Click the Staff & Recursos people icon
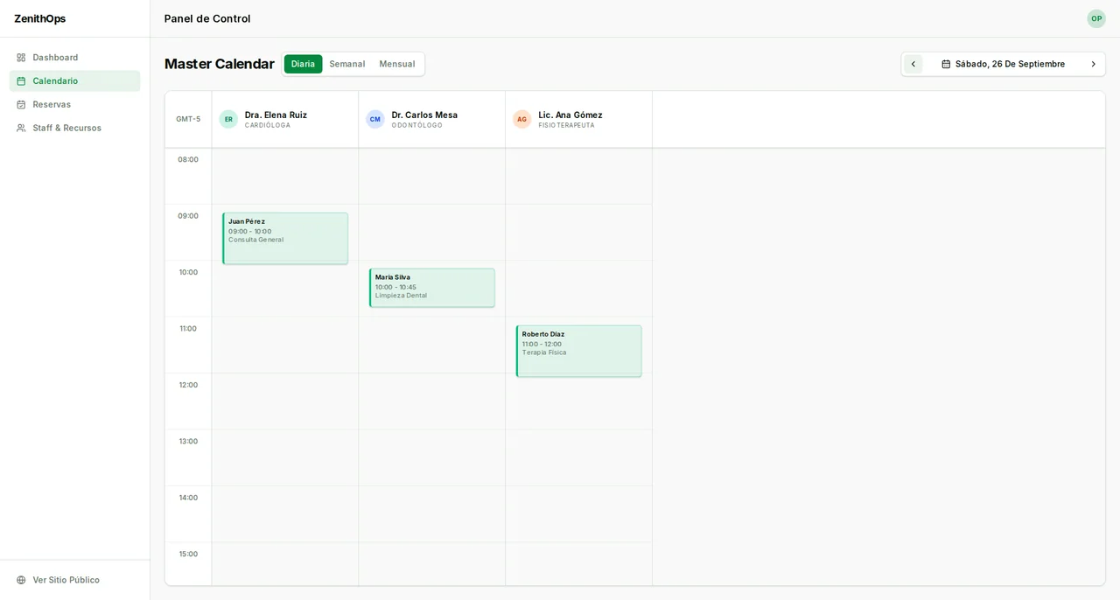1120x600 pixels. [21, 128]
